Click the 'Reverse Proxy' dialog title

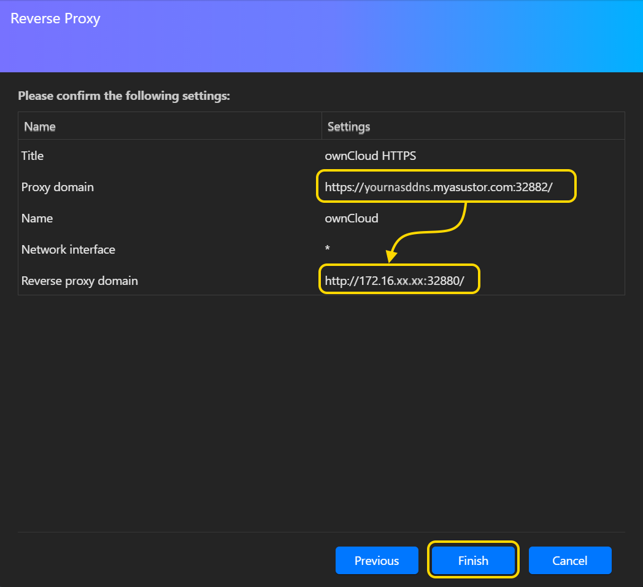(x=55, y=19)
